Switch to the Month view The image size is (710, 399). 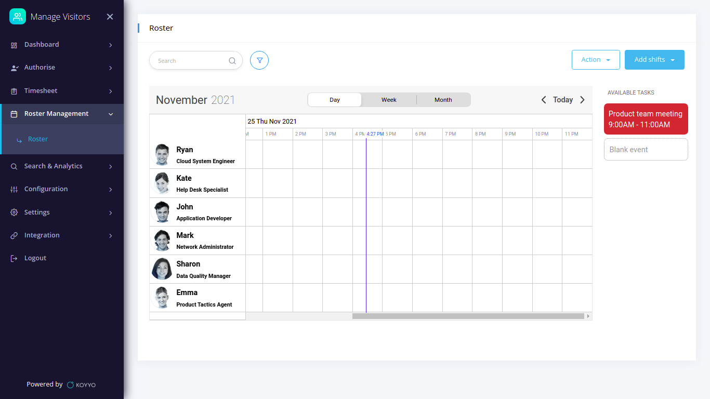click(x=443, y=100)
